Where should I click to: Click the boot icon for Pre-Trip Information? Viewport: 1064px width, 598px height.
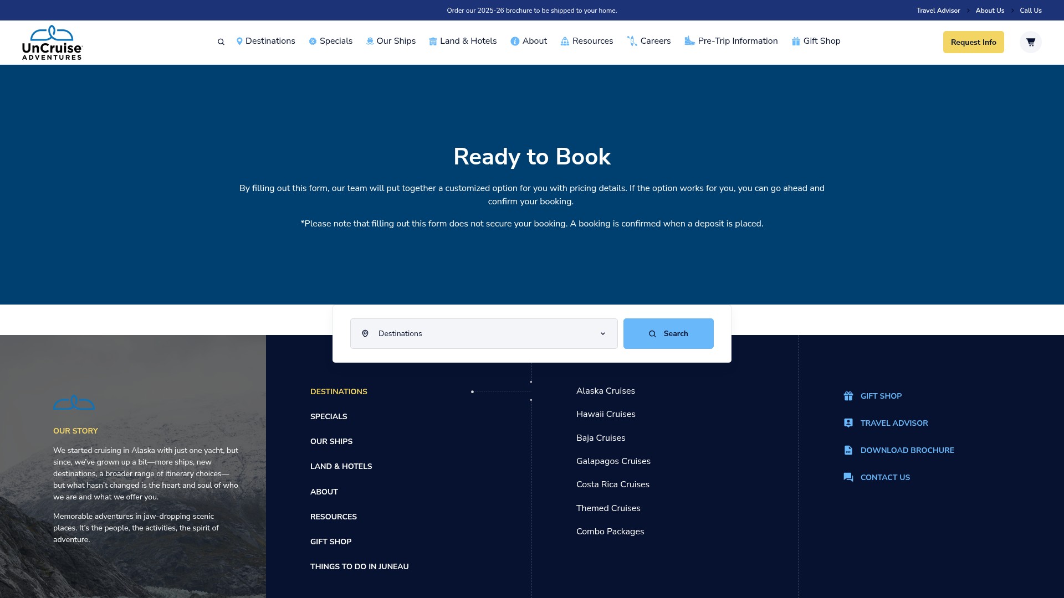[x=689, y=41]
